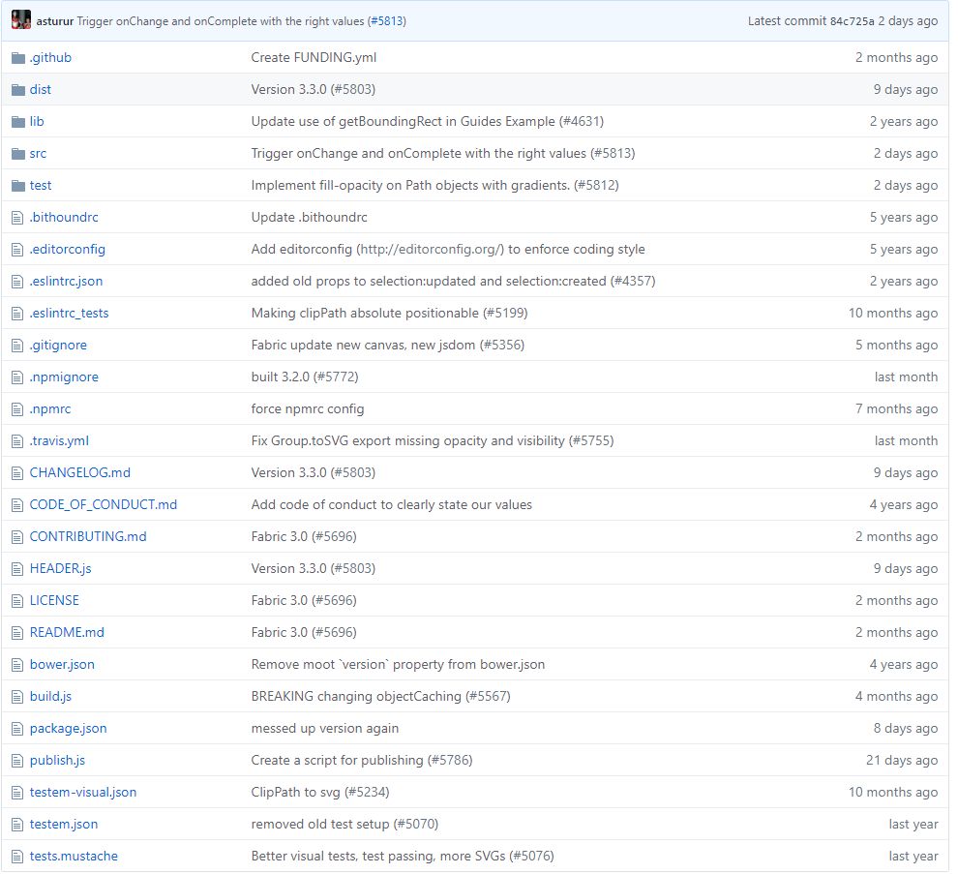Click the file icon next to README.md
This screenshot has width=958, height=874.
(17, 633)
